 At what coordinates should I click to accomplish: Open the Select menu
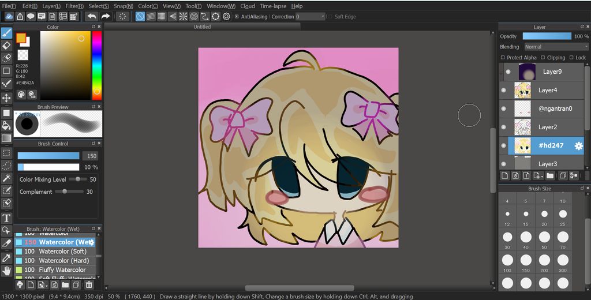click(99, 6)
